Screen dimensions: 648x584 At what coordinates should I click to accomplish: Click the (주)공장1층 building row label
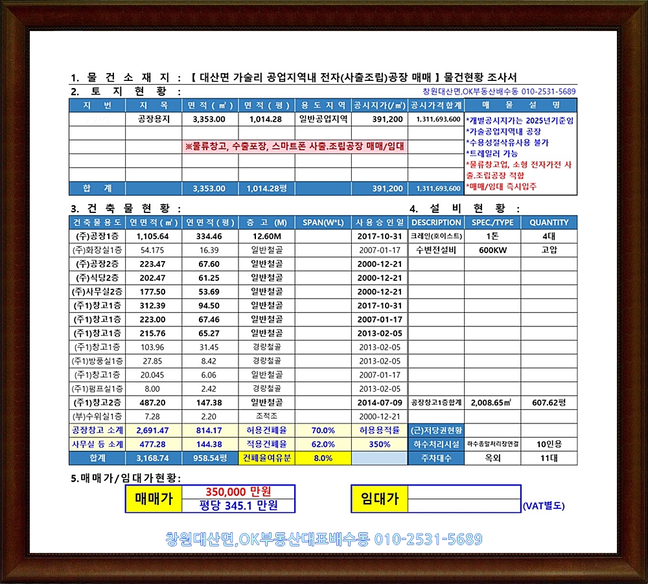click(97, 236)
